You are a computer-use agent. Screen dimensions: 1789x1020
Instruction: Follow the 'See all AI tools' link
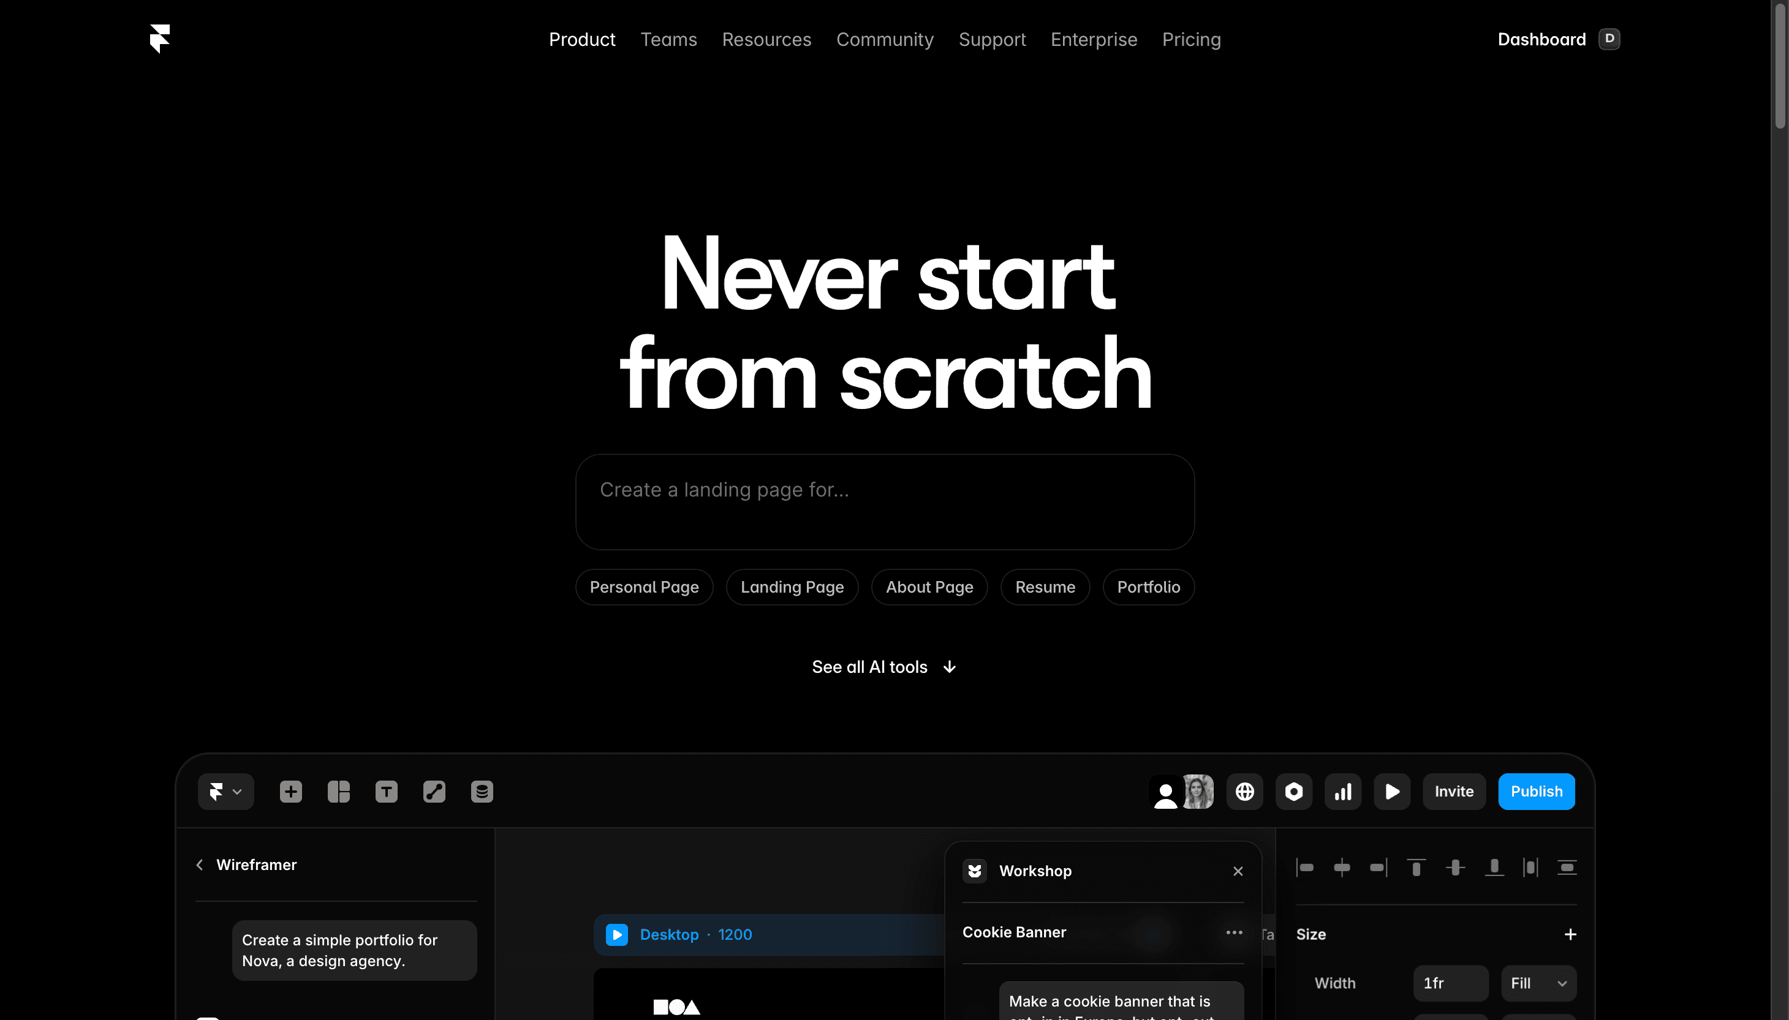pyautogui.click(x=869, y=667)
